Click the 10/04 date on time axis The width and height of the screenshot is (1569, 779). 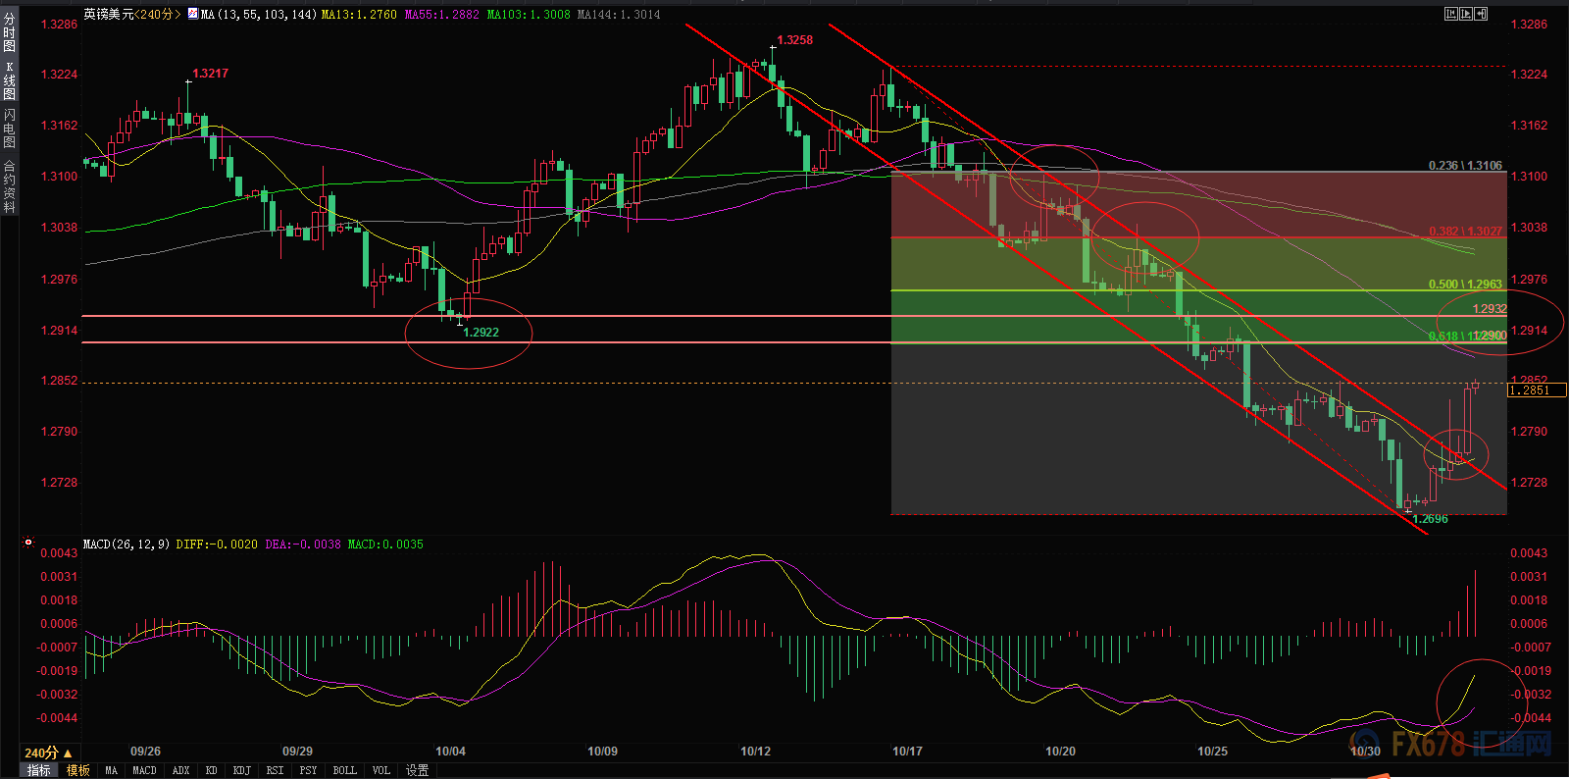(450, 752)
